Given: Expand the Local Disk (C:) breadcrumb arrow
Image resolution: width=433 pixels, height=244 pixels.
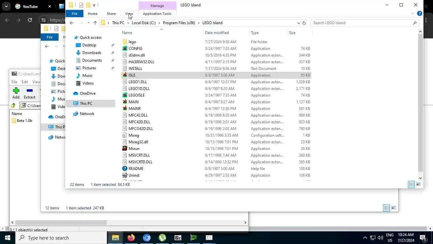Looking at the screenshot, I should pos(159,23).
